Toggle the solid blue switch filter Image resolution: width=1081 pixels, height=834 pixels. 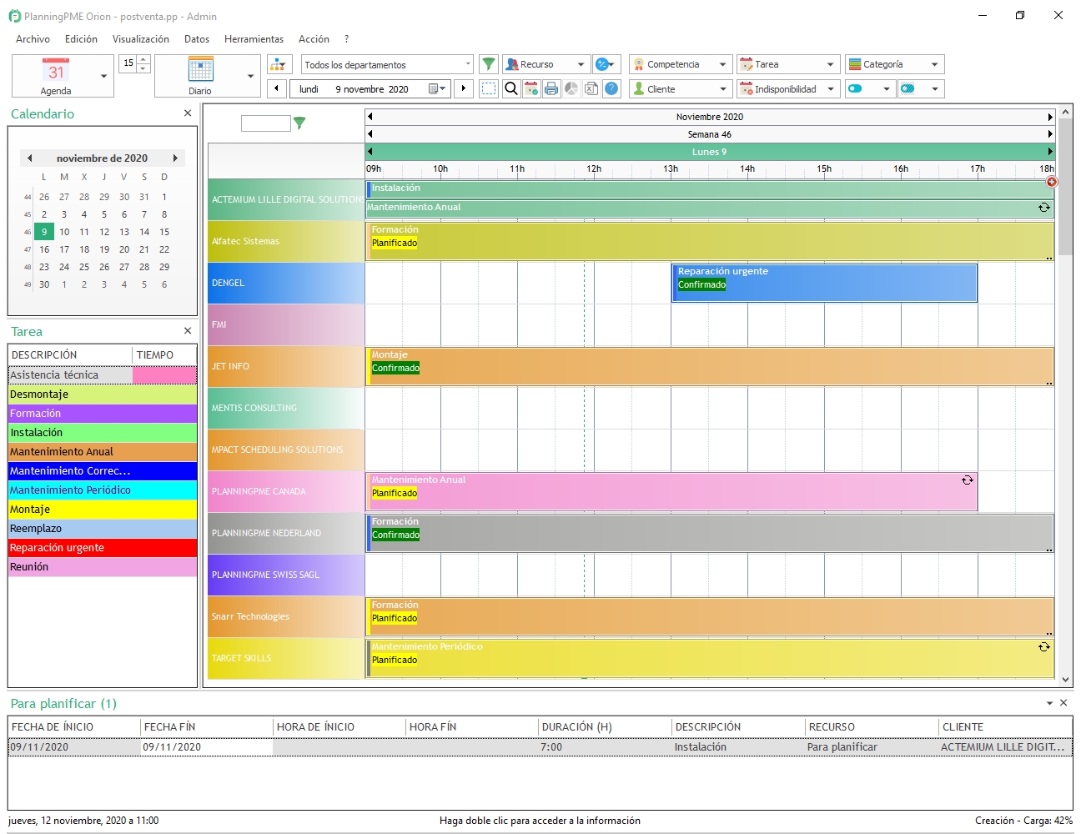869,88
